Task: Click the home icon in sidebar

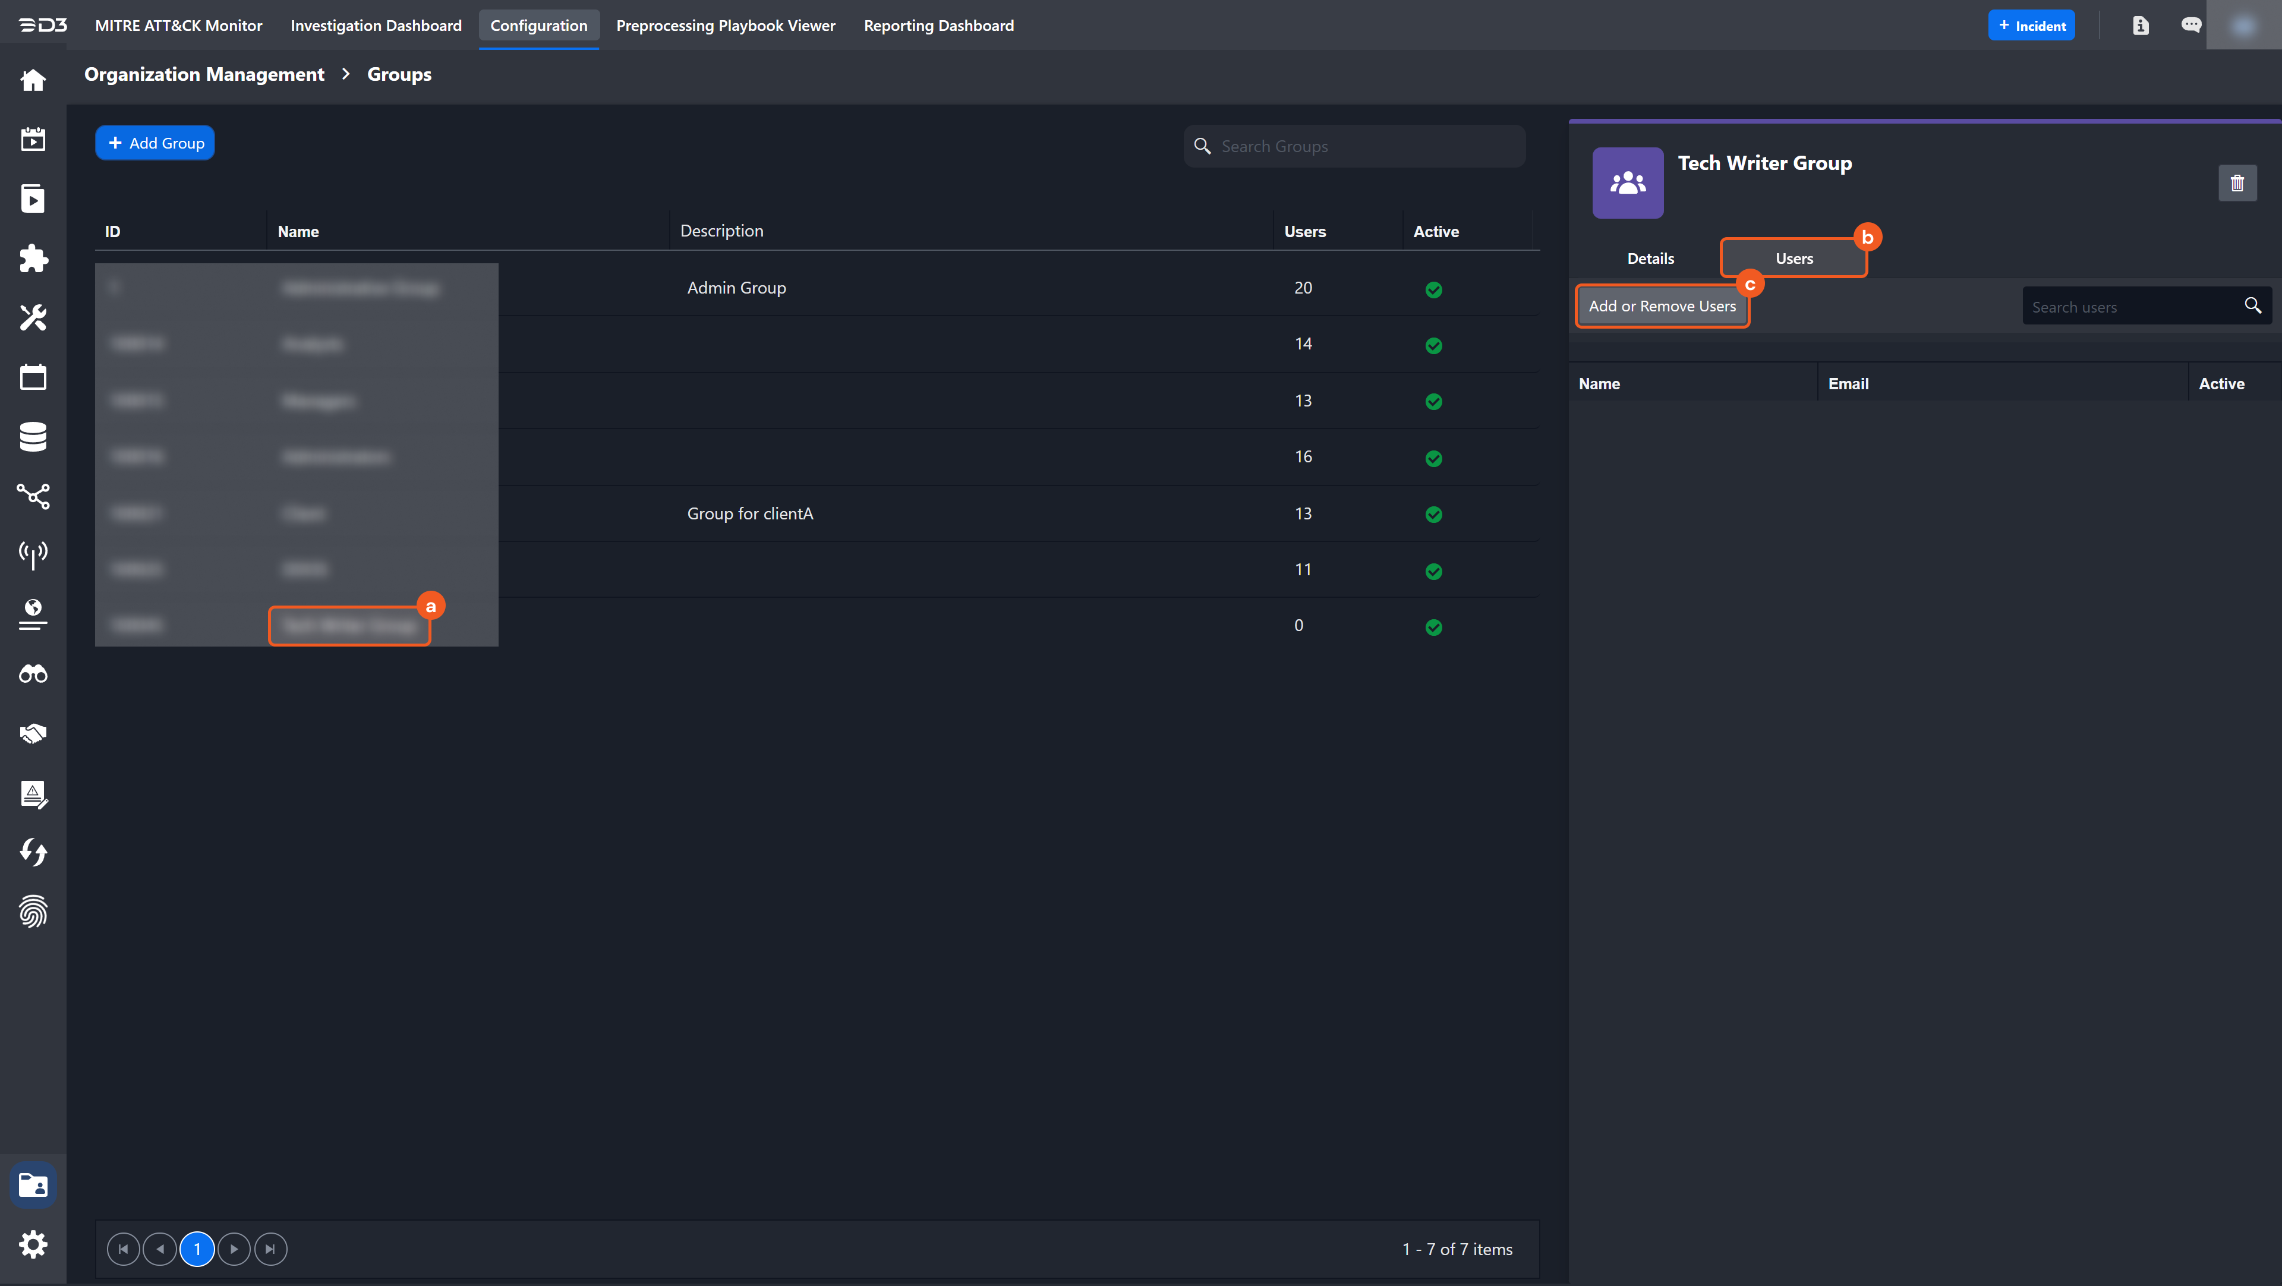Action: click(33, 80)
